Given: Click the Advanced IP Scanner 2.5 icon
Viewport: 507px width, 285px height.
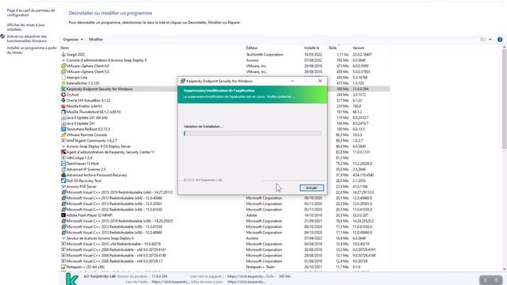Looking at the screenshot, I should click(63, 169).
